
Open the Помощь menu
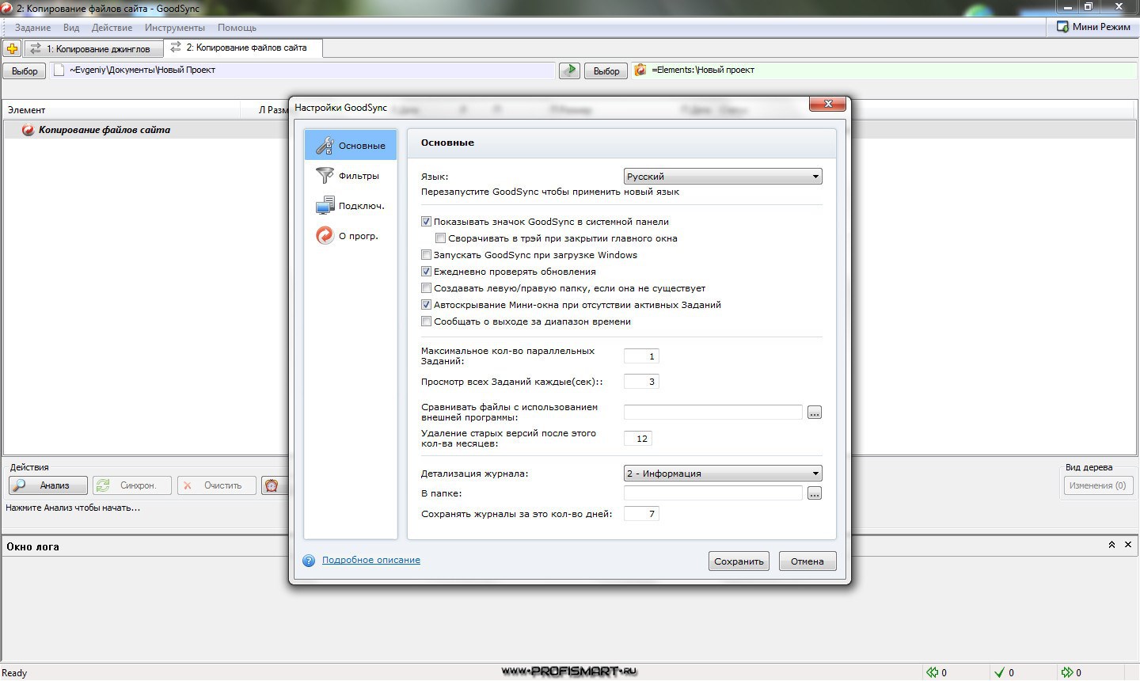click(237, 28)
